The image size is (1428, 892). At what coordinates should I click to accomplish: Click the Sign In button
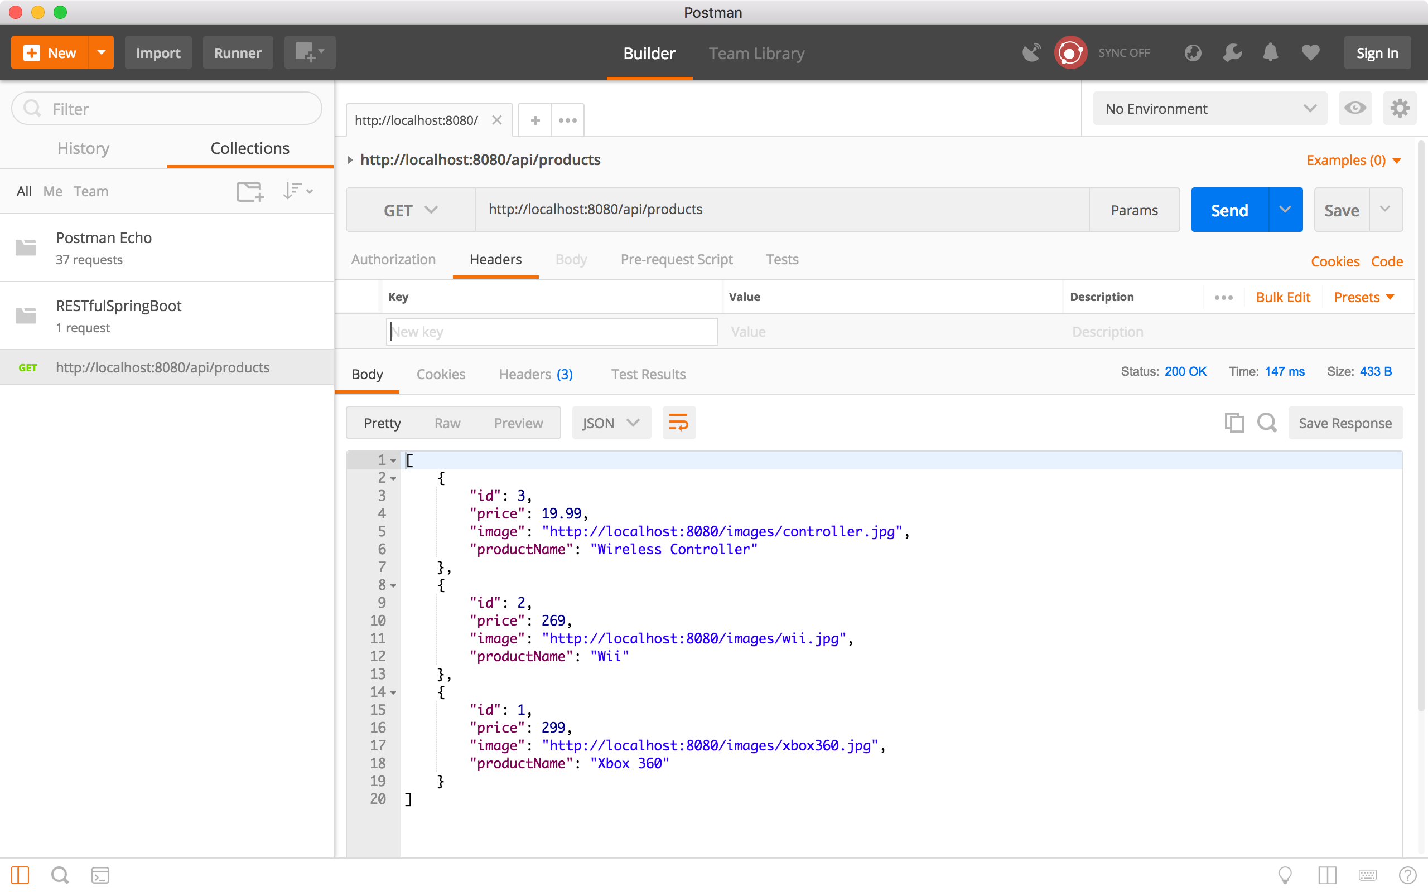[x=1377, y=52]
